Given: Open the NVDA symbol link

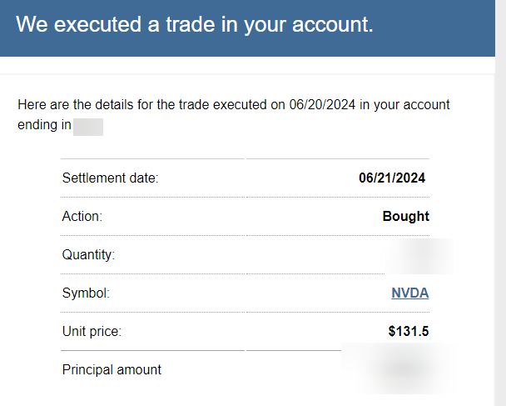Looking at the screenshot, I should pyautogui.click(x=410, y=293).
